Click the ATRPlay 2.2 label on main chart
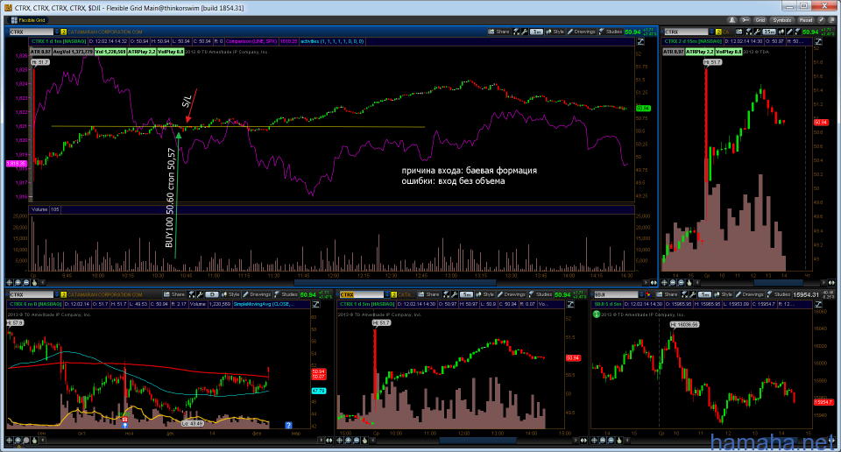 [x=142, y=52]
